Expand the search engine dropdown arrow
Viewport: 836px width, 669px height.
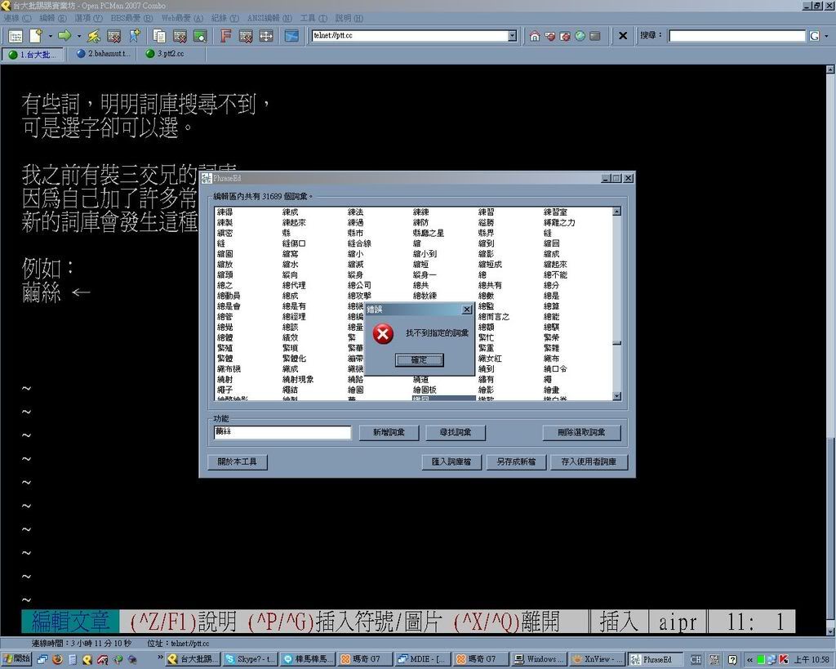click(x=825, y=36)
